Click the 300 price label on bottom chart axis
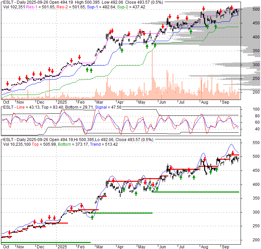 coord(256,212)
